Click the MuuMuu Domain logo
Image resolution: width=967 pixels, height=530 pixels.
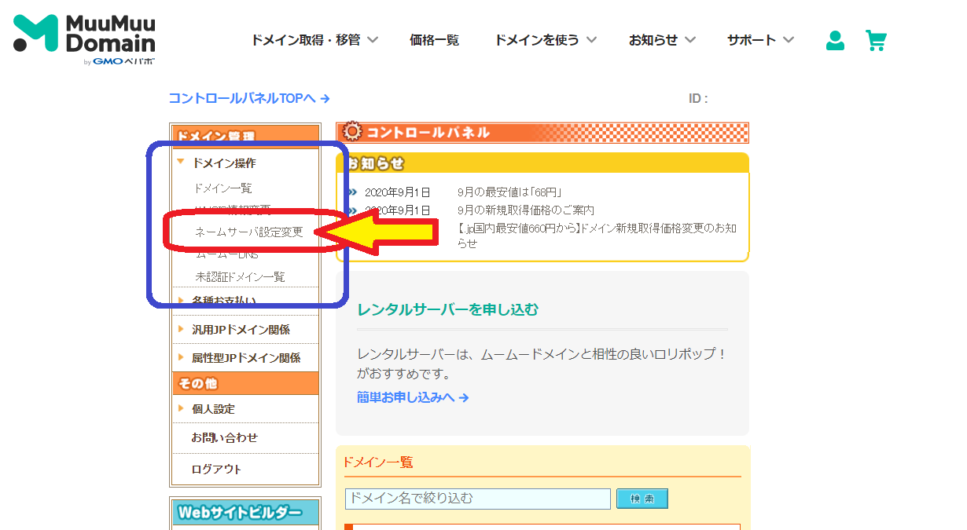pos(84,39)
